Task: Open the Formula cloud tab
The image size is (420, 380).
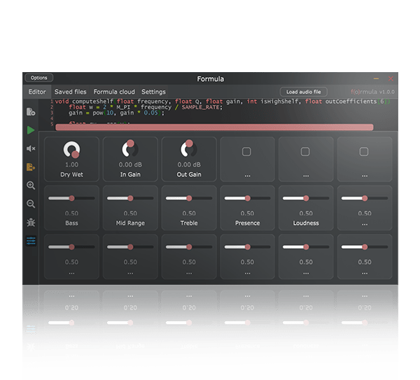Action: (x=114, y=92)
